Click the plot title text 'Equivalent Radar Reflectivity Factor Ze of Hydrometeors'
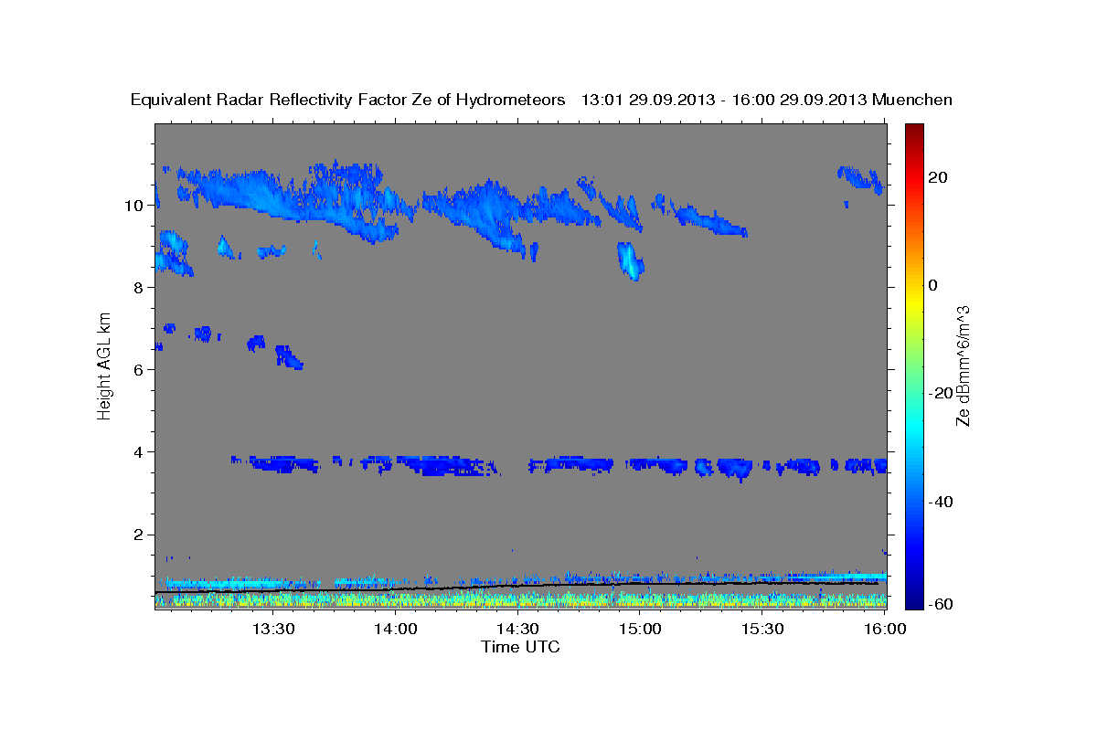This screenshot has width=1097, height=731. (348, 100)
